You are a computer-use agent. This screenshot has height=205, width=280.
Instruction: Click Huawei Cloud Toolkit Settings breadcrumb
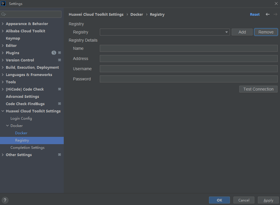coord(96,15)
